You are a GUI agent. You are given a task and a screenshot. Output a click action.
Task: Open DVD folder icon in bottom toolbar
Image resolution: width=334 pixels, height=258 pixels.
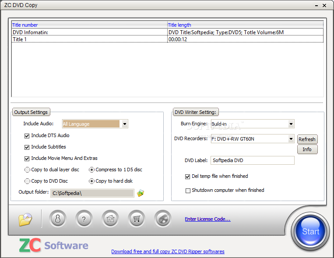[25, 219]
